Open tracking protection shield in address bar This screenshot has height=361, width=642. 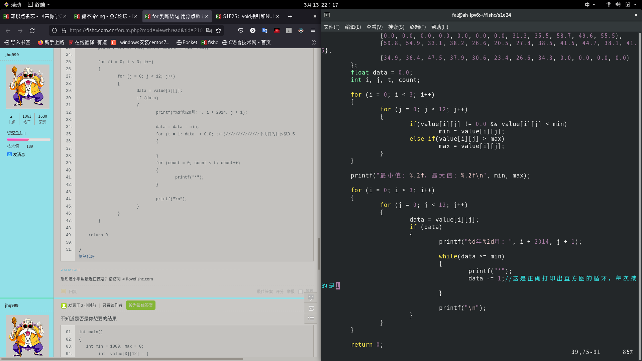(x=55, y=30)
